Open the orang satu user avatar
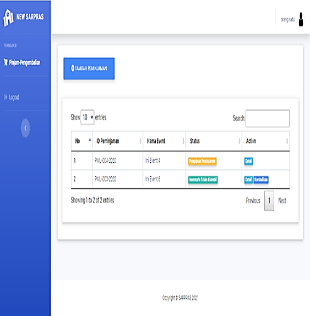This screenshot has width=310, height=316. pyautogui.click(x=301, y=19)
